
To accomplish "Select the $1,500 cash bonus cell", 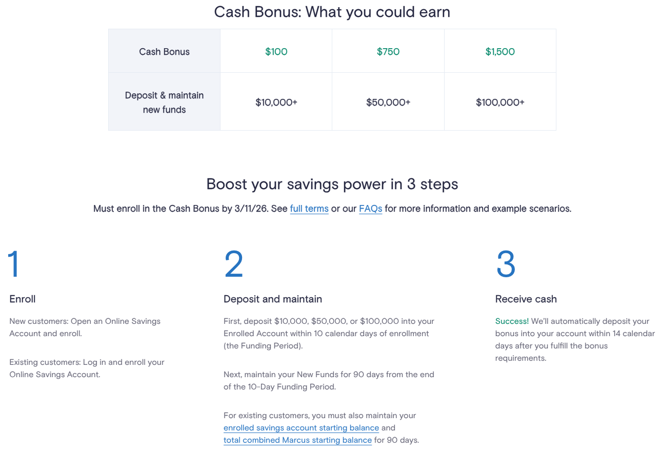I will [500, 51].
